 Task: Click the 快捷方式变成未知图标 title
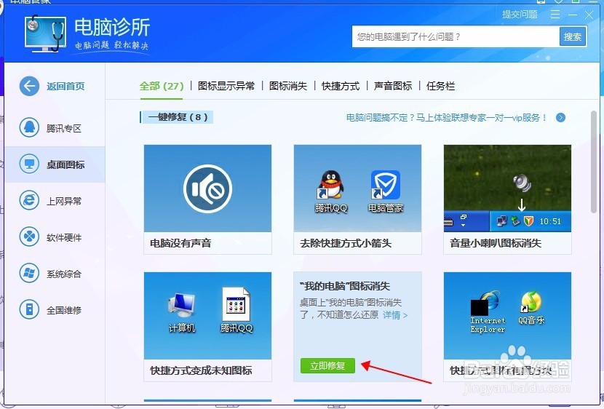tap(201, 370)
